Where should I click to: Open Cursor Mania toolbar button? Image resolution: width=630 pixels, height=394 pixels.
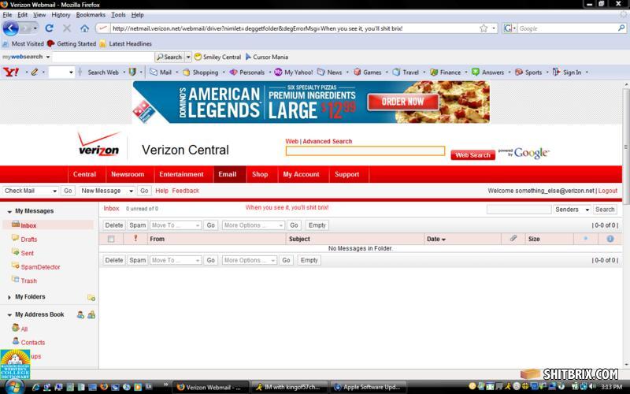(267, 57)
